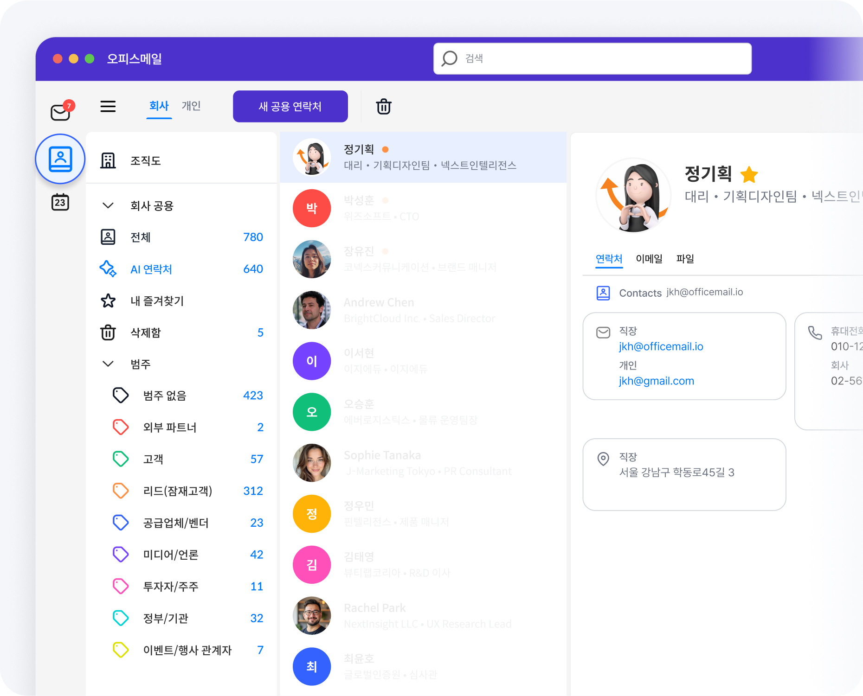Open the 삭제함 deleted contacts folder
This screenshot has width=863, height=696.
point(145,333)
